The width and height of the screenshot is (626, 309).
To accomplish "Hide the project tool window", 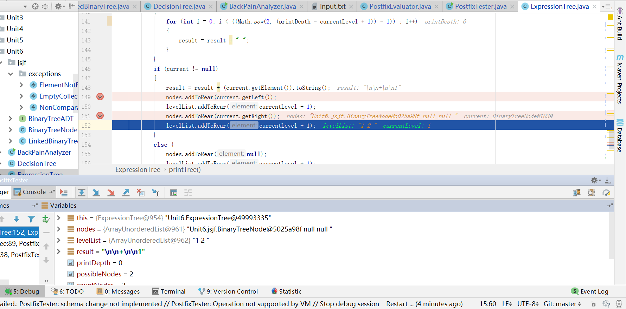I will (x=72, y=6).
